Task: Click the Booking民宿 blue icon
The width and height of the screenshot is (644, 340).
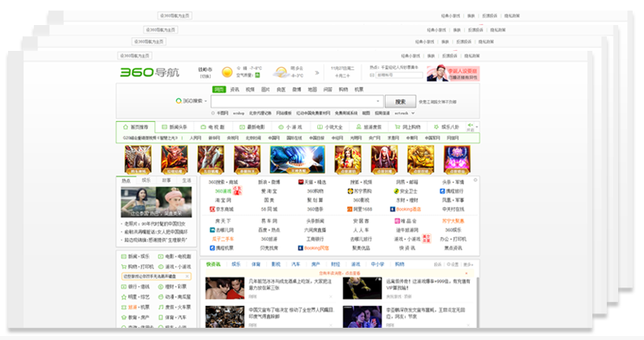Action: coord(301,248)
